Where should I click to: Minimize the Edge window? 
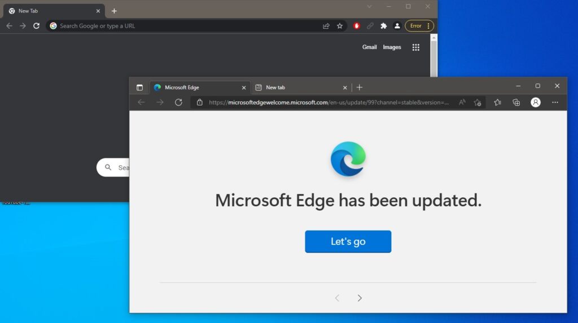click(x=518, y=86)
